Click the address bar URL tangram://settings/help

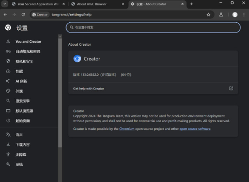coord(71,15)
